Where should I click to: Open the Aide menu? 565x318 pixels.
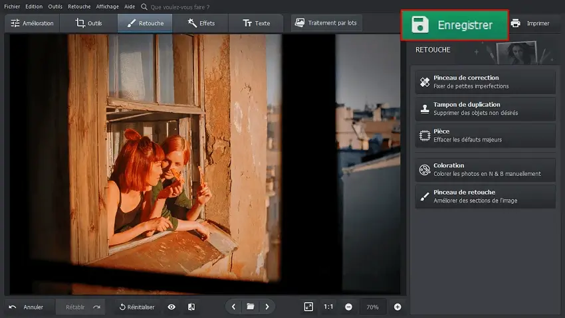(130, 7)
